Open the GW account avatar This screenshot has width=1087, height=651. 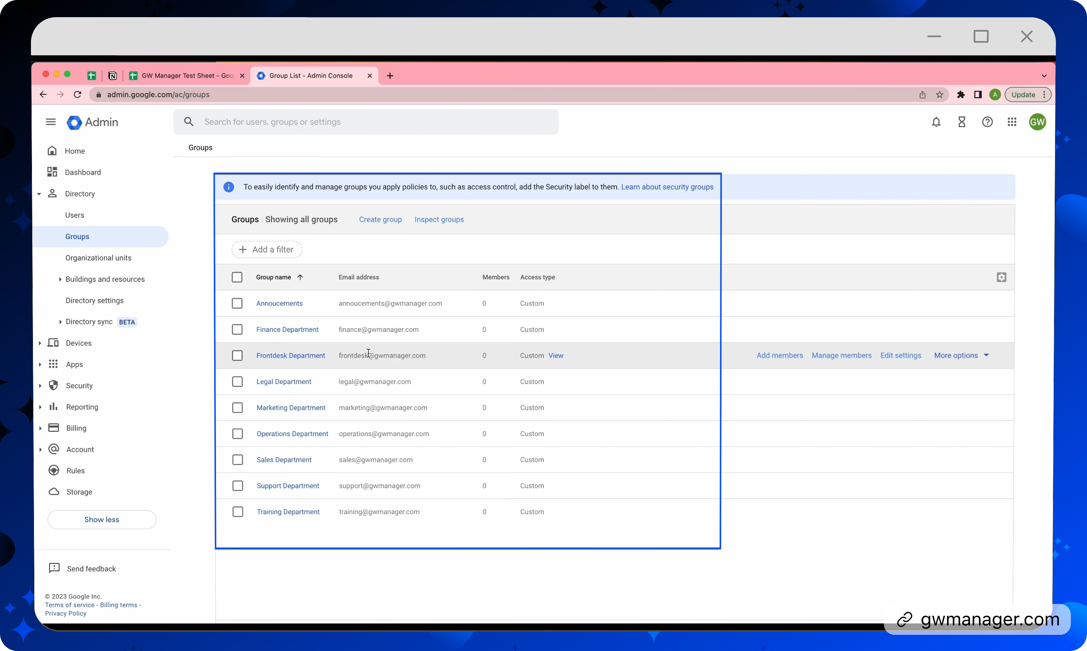tap(1038, 122)
